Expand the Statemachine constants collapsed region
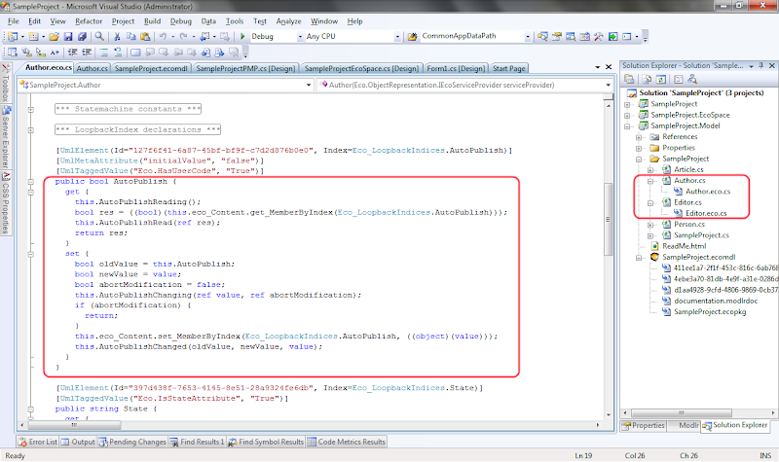Screen dimensions: 779x462 tap(32, 108)
